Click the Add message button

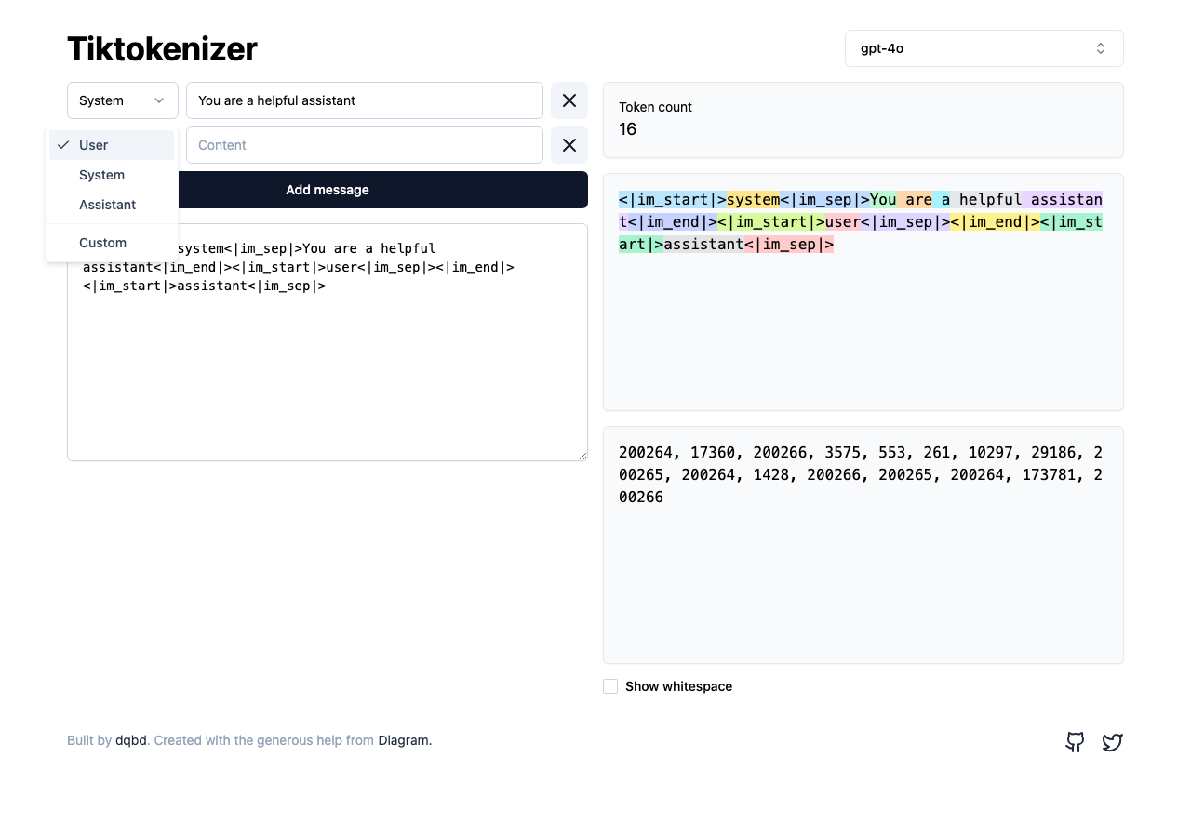coord(328,190)
